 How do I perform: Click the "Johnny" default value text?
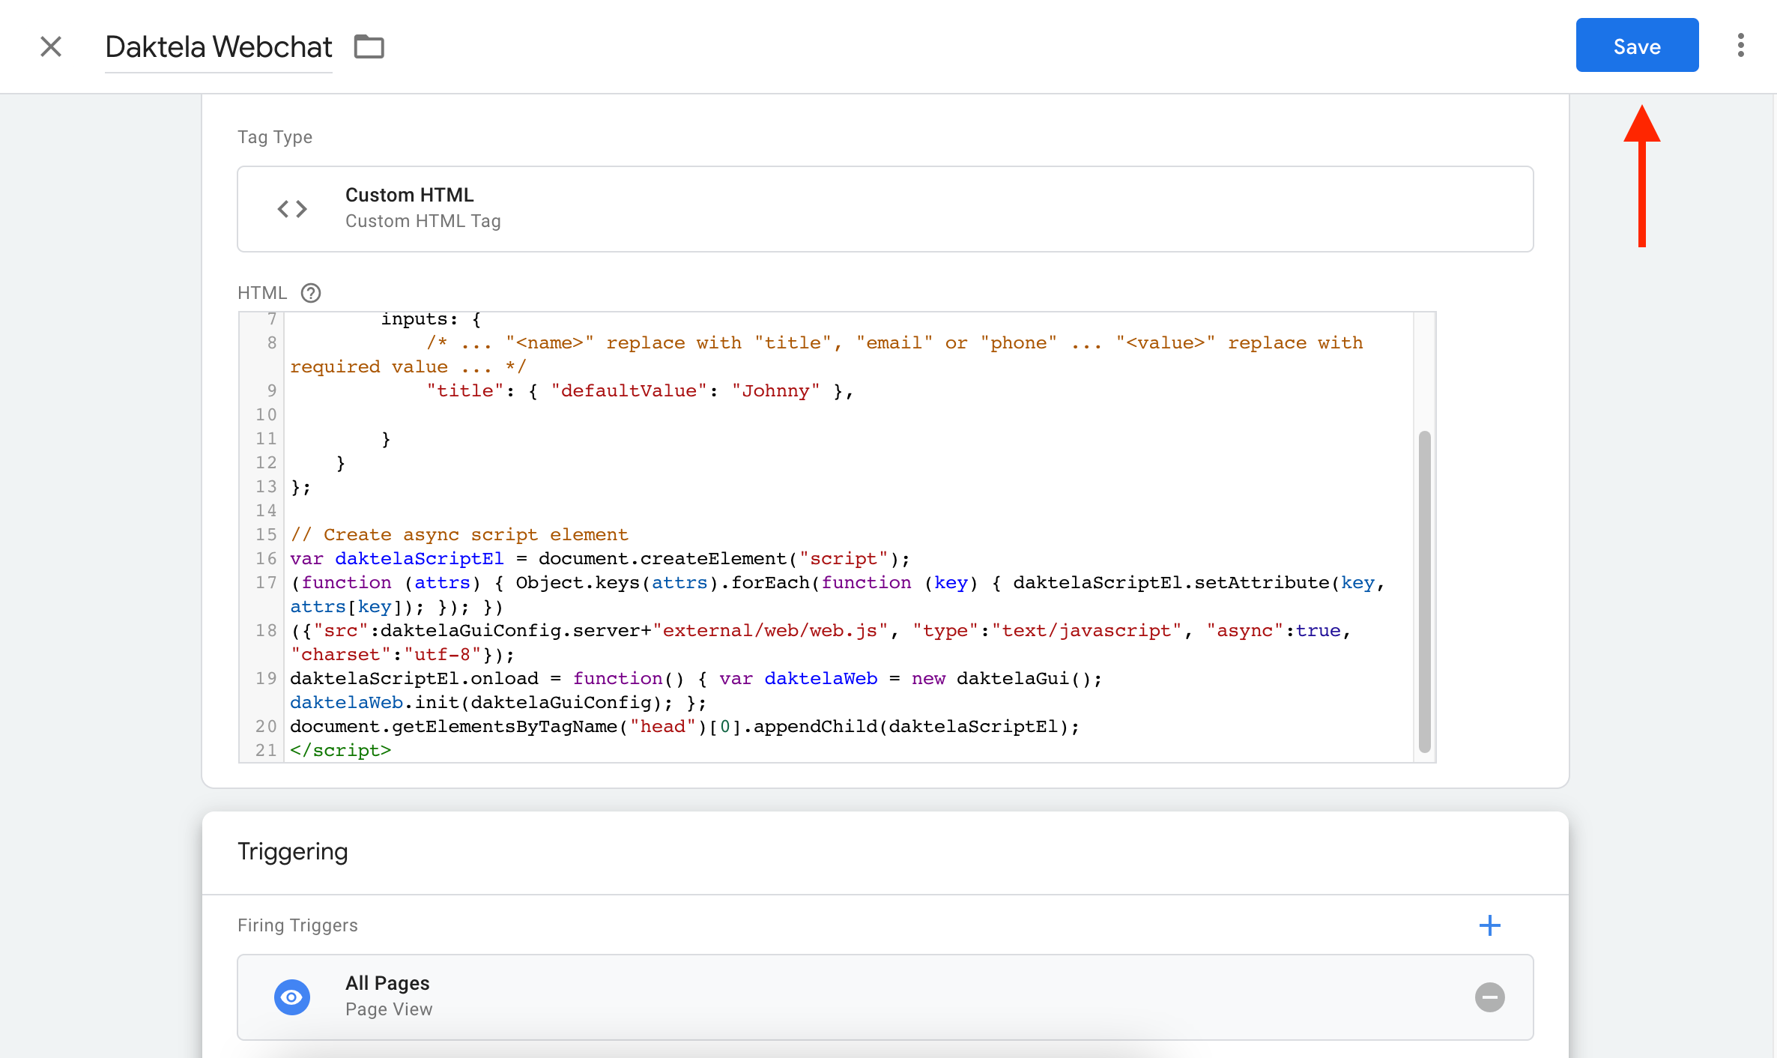775,391
